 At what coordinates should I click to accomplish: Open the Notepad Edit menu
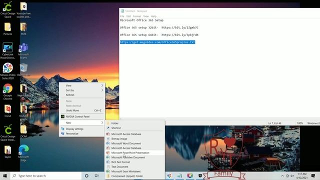point(128,16)
